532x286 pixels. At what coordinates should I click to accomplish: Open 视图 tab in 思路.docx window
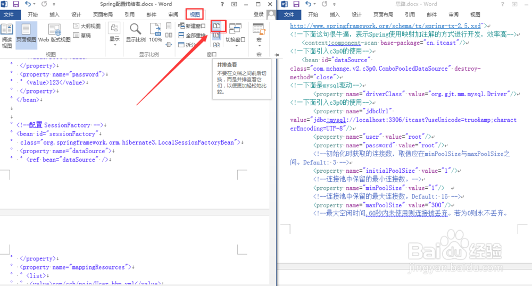(x=475, y=14)
